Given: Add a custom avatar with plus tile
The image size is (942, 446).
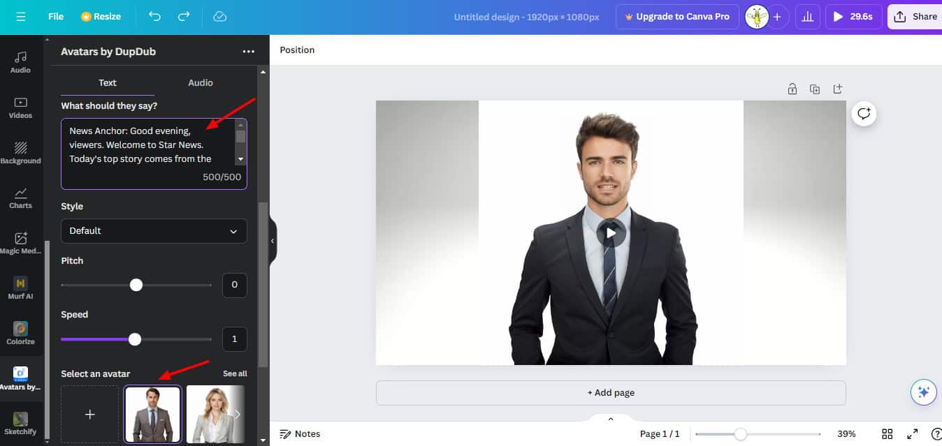Looking at the screenshot, I should click(89, 415).
